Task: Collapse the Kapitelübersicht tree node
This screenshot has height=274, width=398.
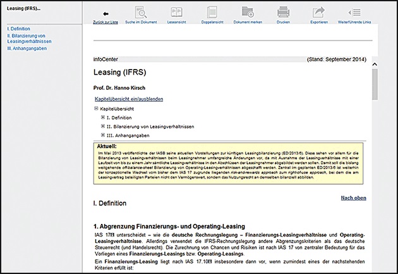Action: coord(96,109)
